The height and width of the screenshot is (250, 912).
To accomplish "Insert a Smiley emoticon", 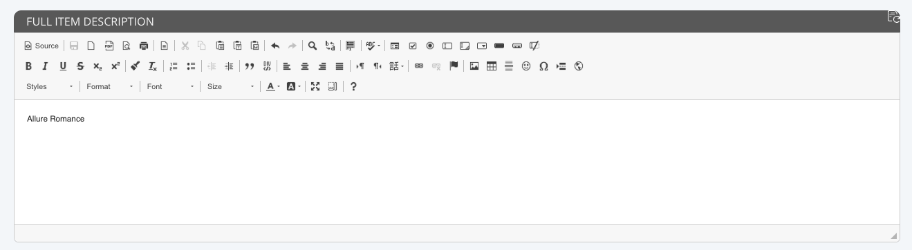I will point(526,66).
